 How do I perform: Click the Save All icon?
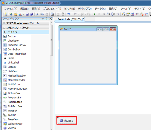pos(32,14)
